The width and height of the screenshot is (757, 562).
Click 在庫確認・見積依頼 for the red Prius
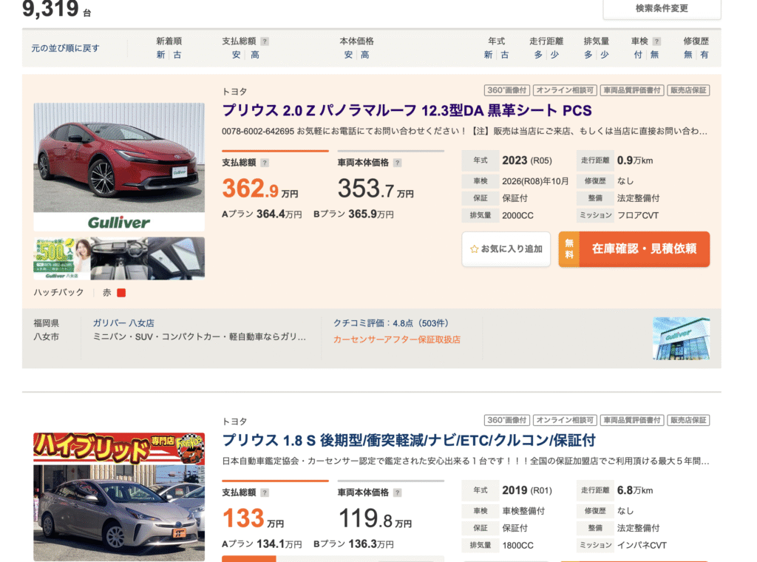634,249
